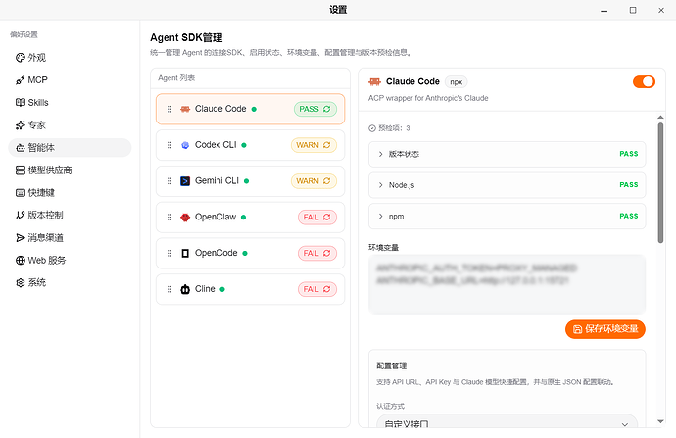The height and width of the screenshot is (438, 676).
Task: Click the OpenCode square logo icon
Action: pos(185,253)
